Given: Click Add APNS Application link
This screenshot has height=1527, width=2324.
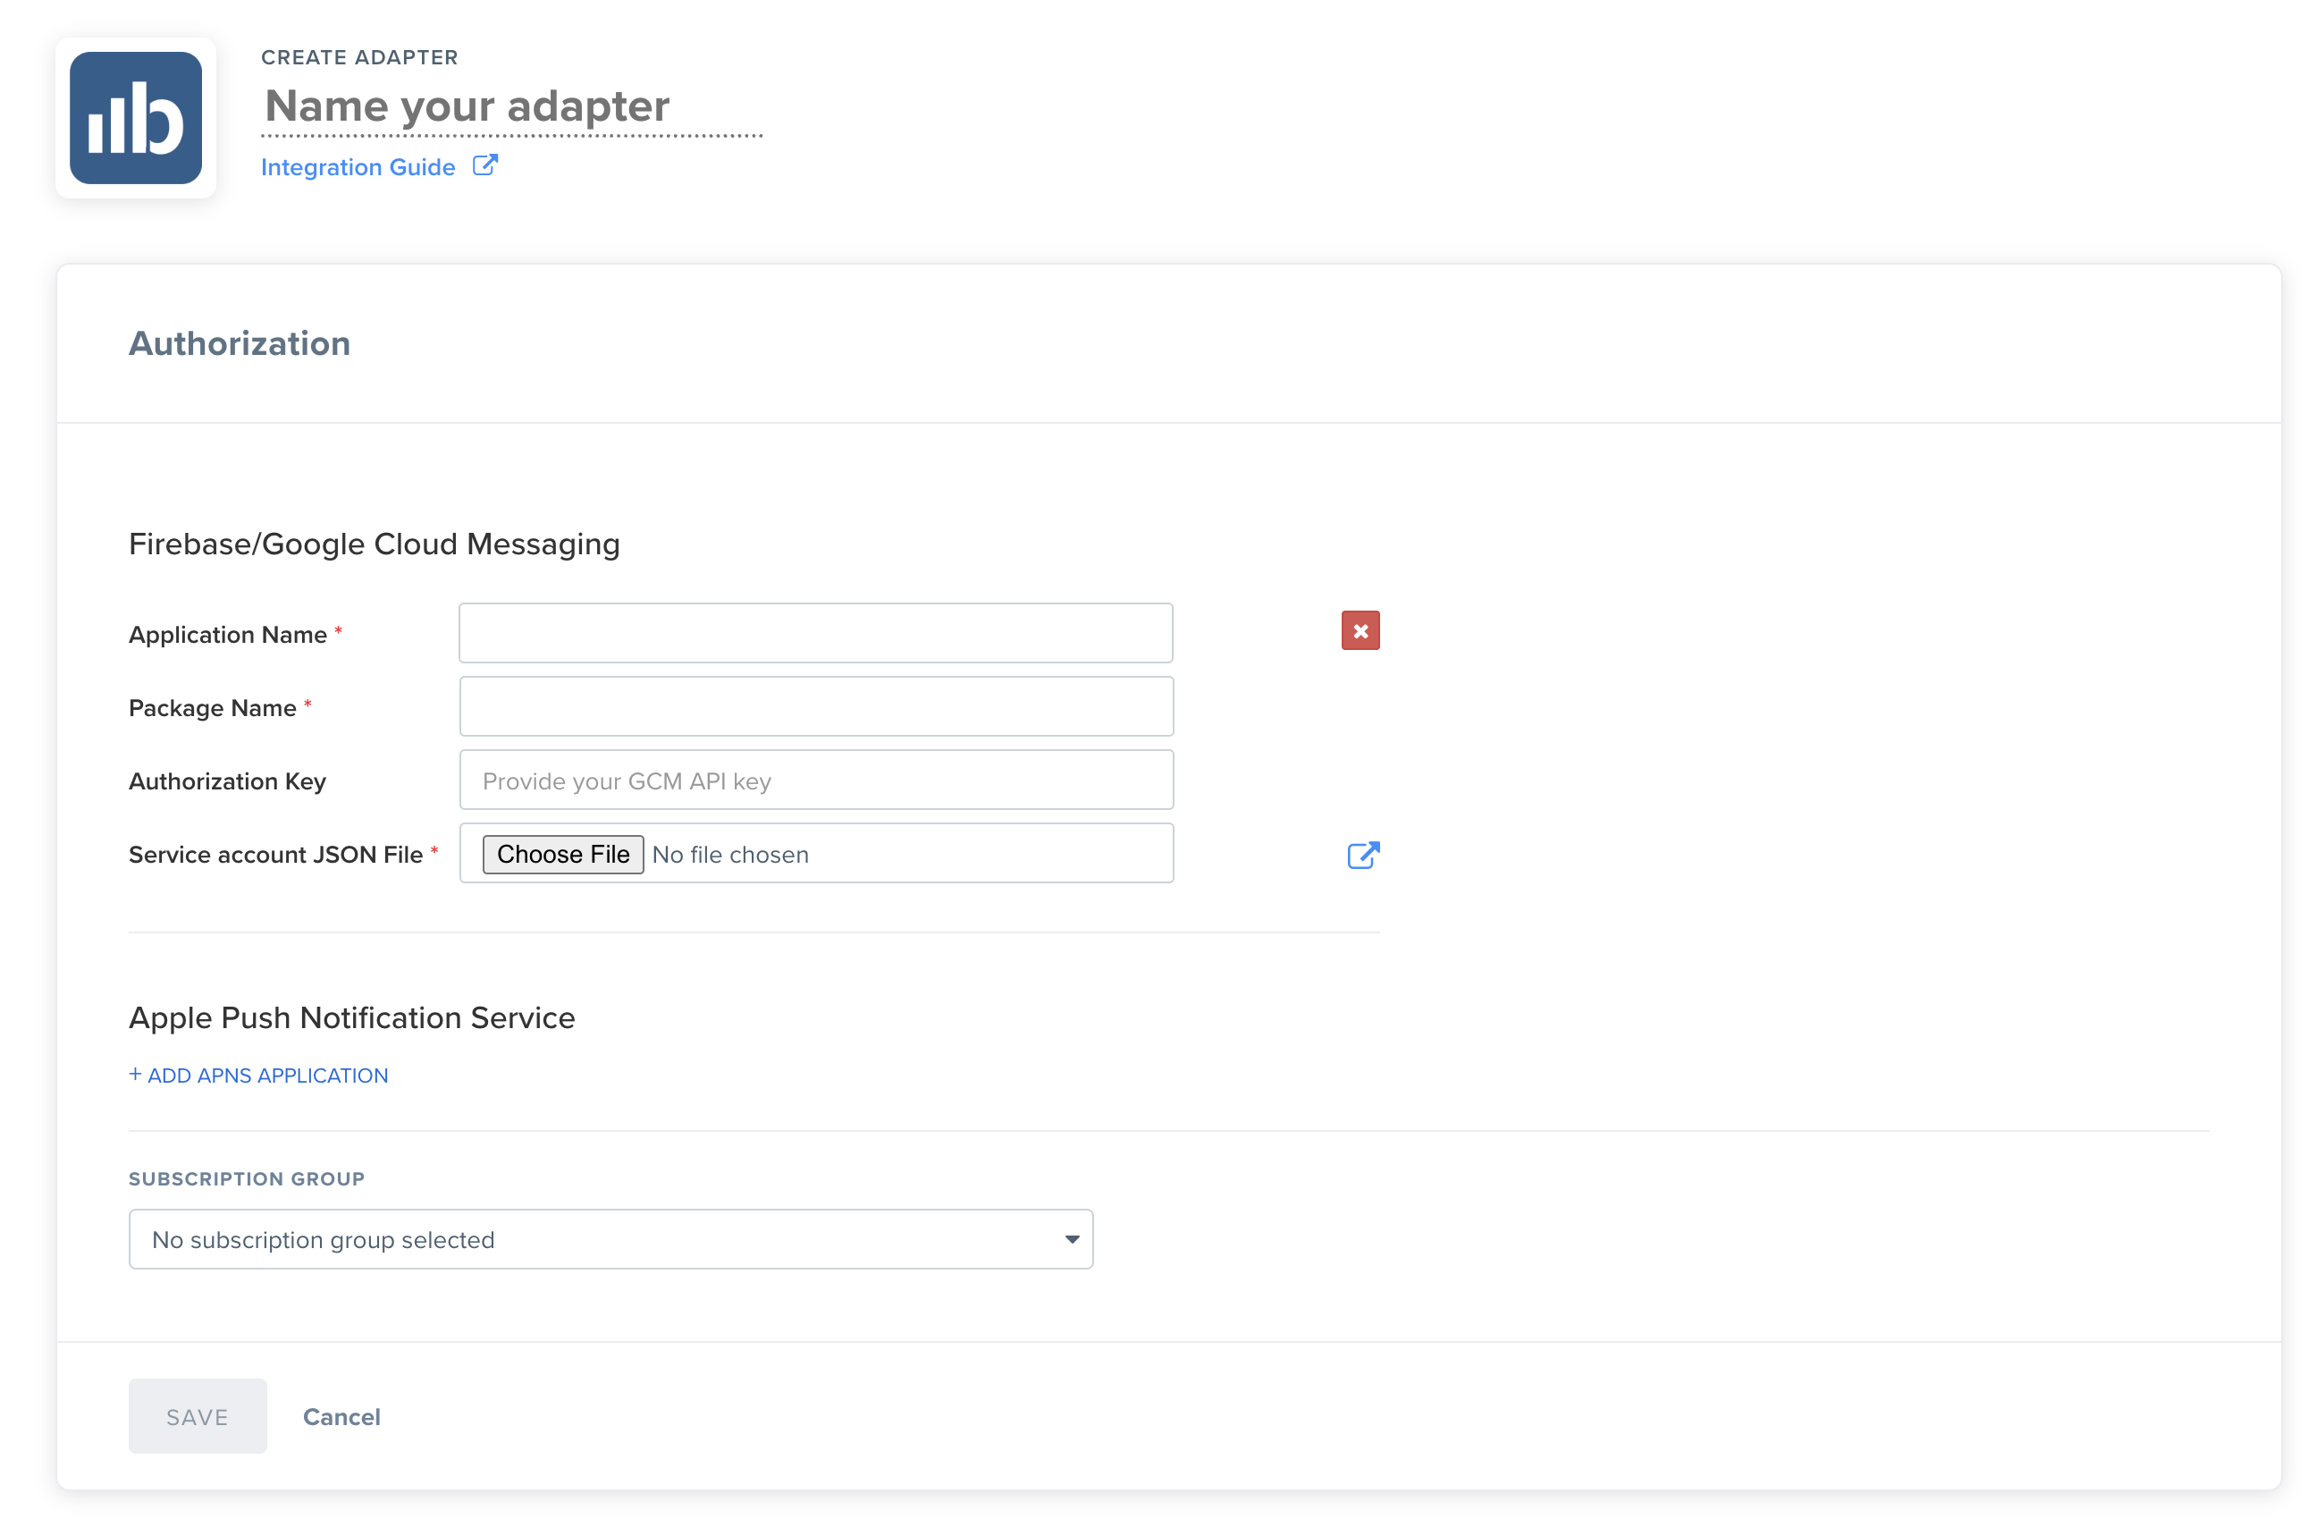Looking at the screenshot, I should coord(258,1076).
